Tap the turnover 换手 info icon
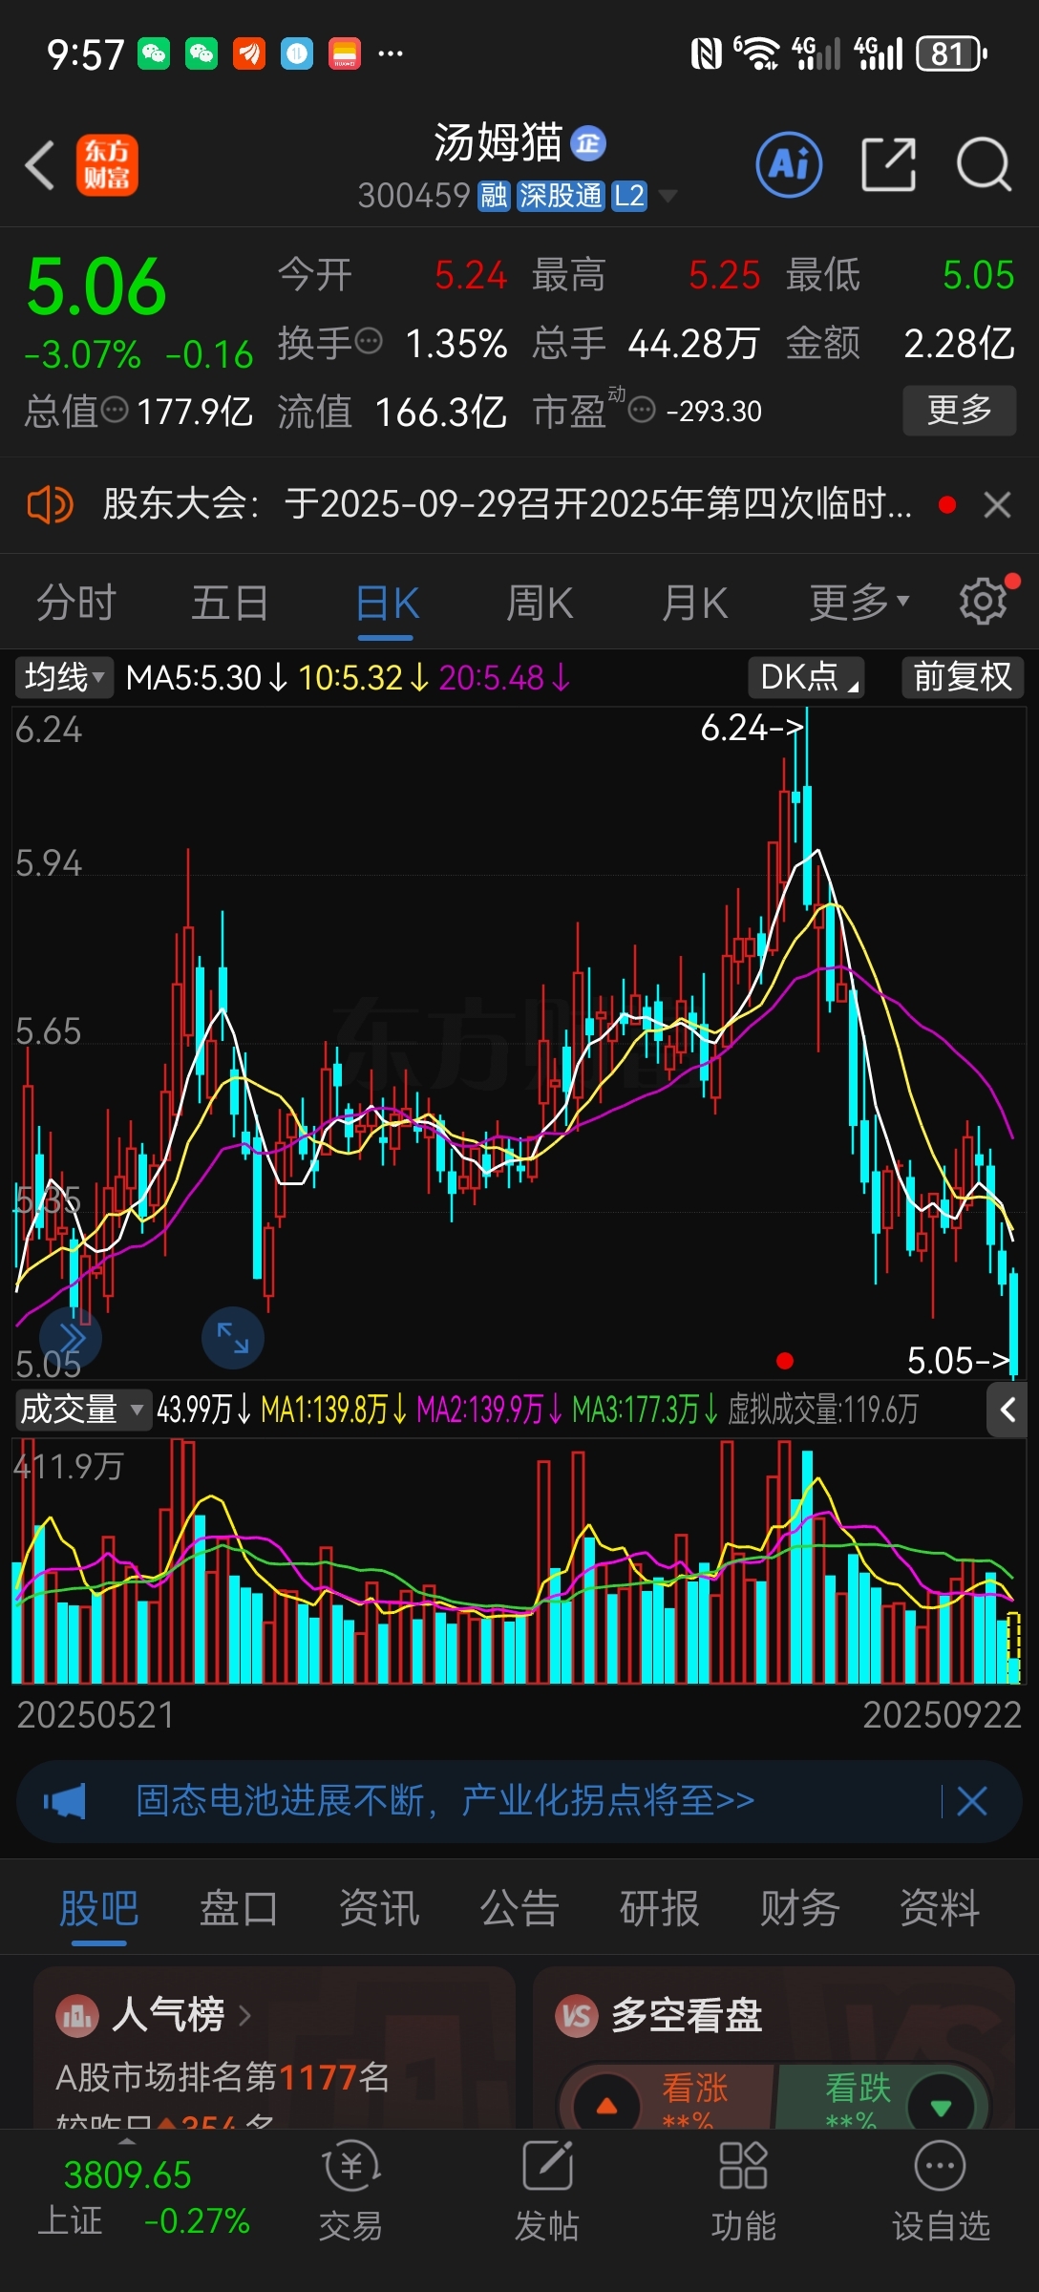The image size is (1039, 2292). click(369, 340)
